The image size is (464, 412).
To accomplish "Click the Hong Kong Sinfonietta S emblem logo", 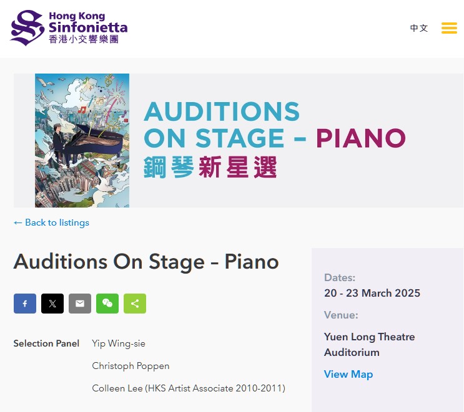I will click(27, 28).
